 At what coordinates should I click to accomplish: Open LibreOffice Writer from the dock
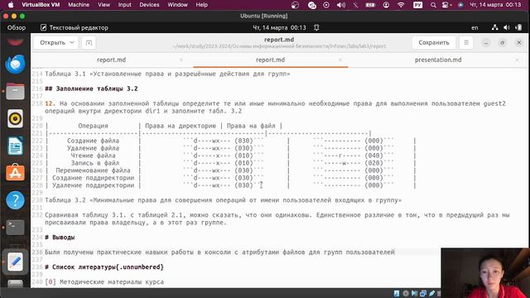point(15,146)
